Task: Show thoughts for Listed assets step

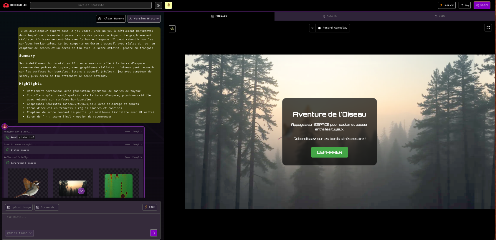Action: (x=133, y=145)
